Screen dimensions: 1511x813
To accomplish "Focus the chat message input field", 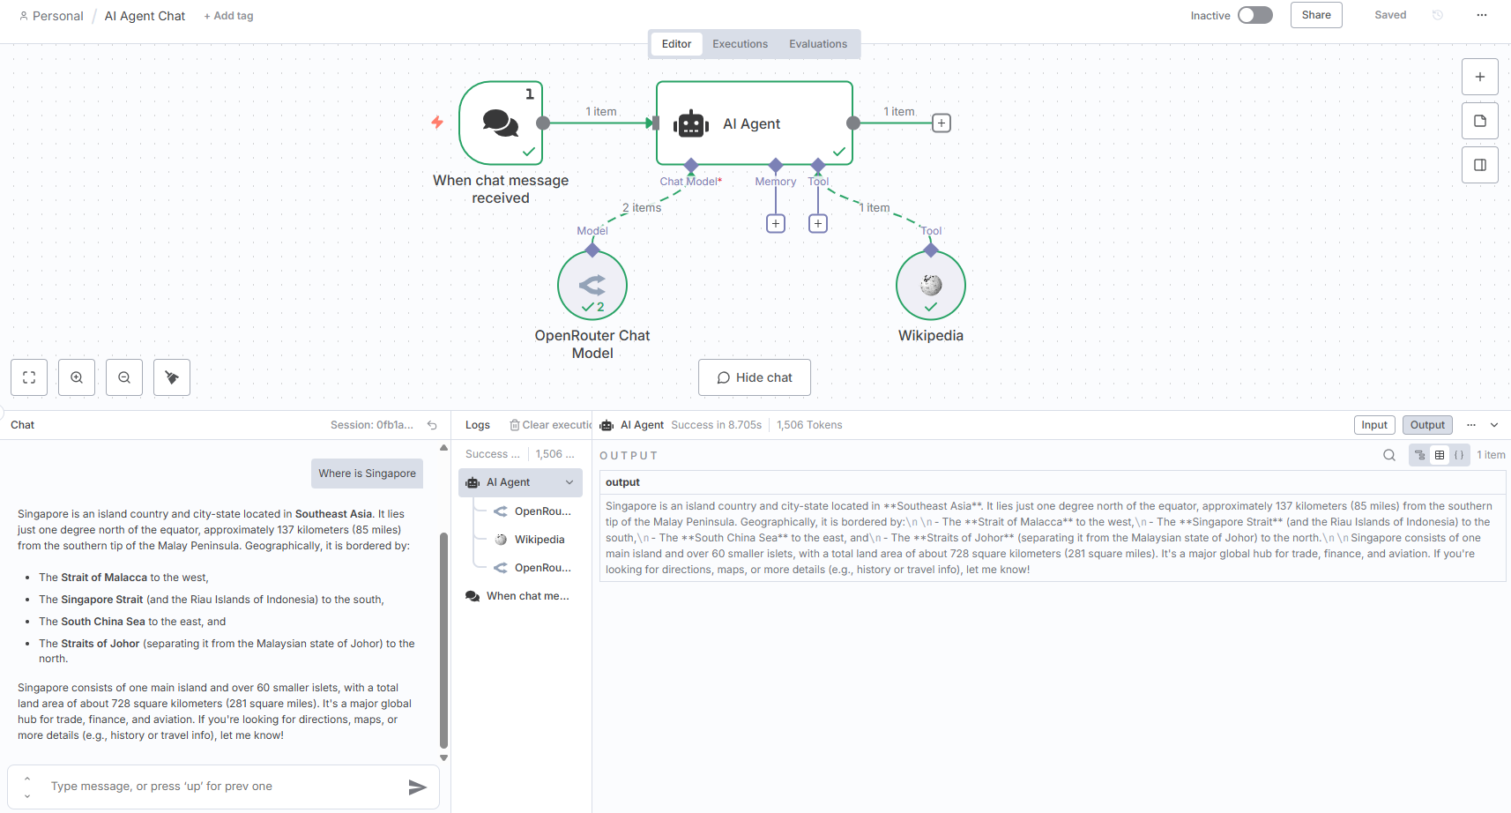I will (225, 787).
